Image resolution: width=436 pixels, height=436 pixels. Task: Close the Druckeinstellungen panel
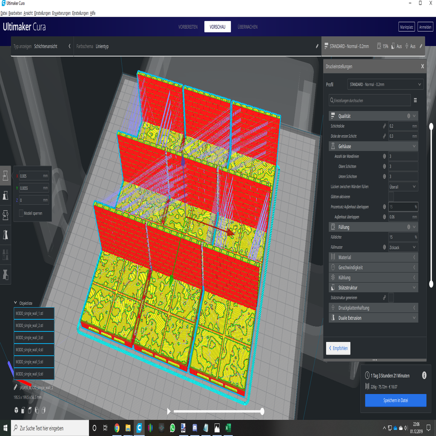click(422, 66)
